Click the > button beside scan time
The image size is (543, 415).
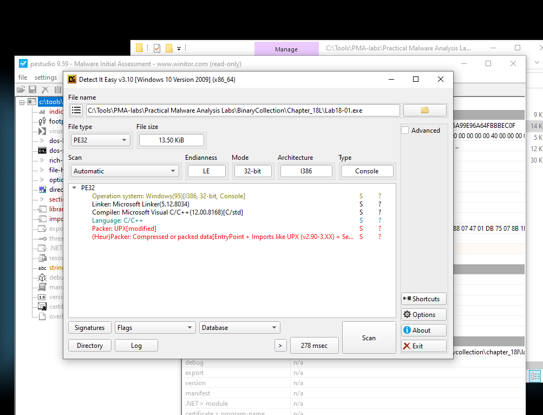pos(280,346)
